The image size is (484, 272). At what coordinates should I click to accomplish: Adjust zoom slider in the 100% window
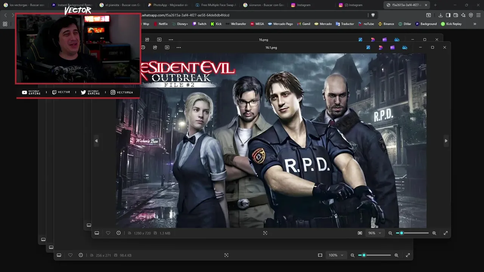(374, 255)
